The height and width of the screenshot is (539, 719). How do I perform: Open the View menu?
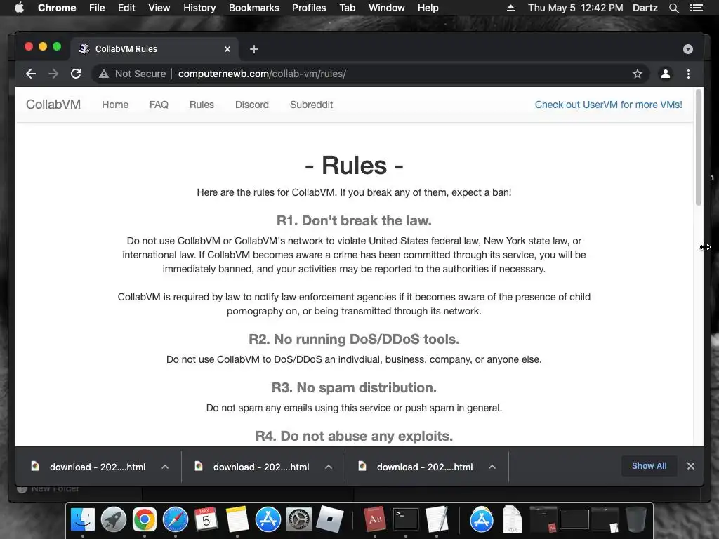point(159,8)
